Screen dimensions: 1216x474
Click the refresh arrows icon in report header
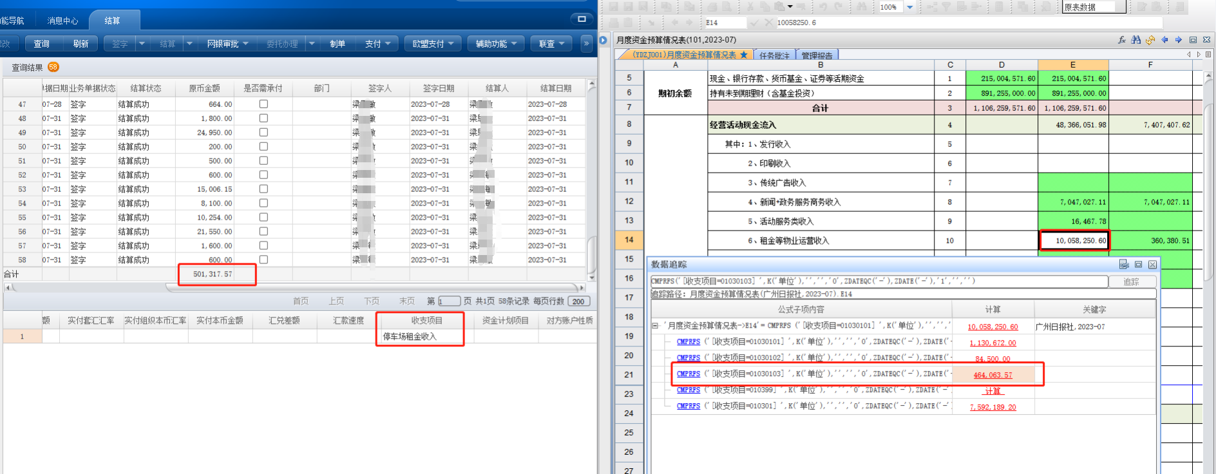pyautogui.click(x=1150, y=40)
